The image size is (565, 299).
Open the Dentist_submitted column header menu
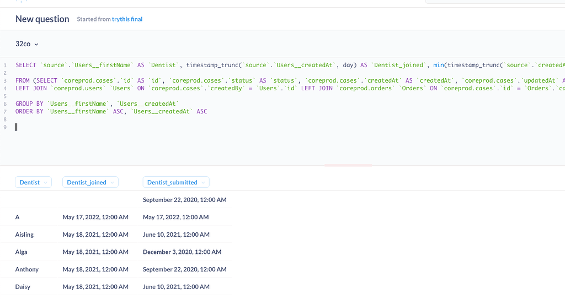tap(176, 182)
